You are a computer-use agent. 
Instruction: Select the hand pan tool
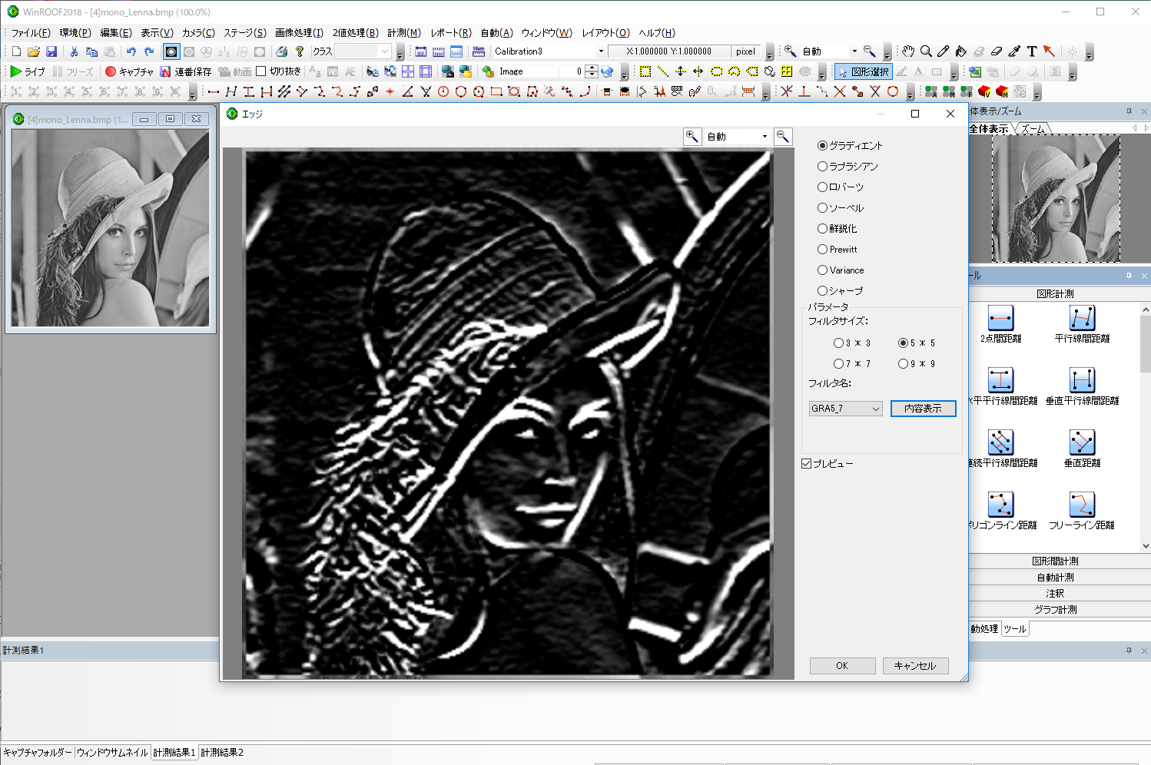908,51
